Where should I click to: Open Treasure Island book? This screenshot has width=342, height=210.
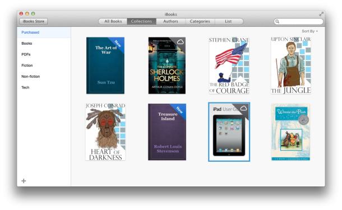tap(167, 132)
